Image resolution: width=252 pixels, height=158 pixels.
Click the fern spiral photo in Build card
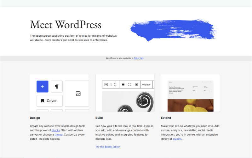[x=128, y=101]
